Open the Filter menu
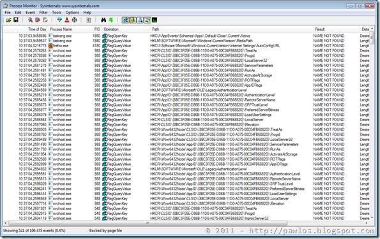Screen dimensions: 380x239 click(x=43, y=12)
